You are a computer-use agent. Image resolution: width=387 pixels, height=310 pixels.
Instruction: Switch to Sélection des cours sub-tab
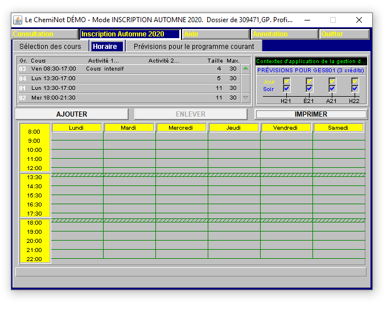50,47
